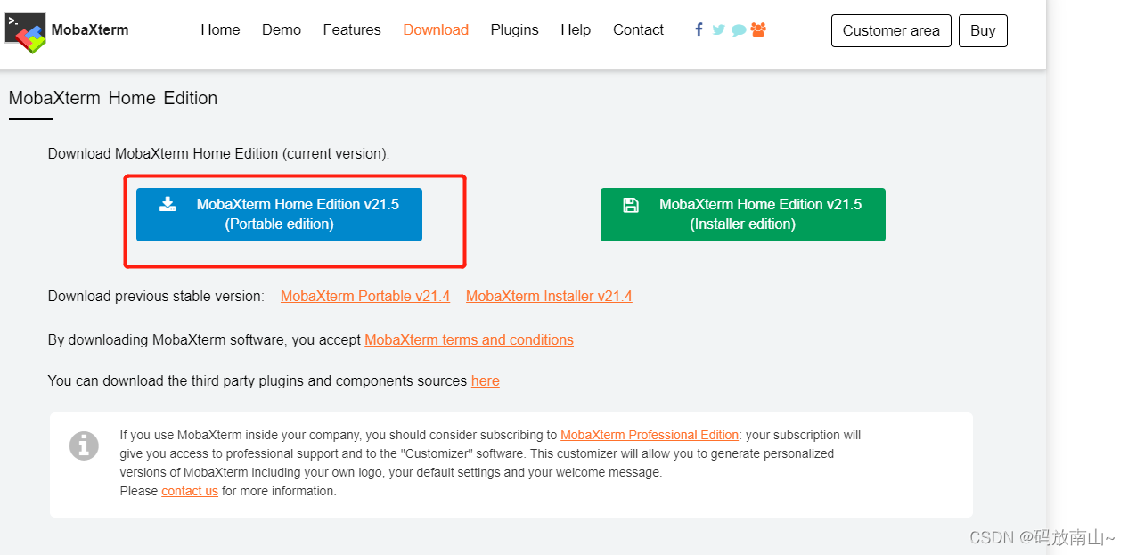Click the info icon in the notice box
1128x555 pixels.
(84, 445)
